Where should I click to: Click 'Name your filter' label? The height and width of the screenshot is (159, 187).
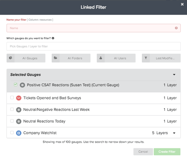click(x=16, y=20)
